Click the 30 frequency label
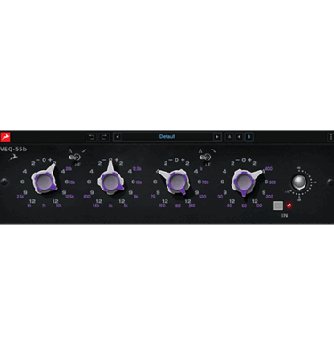334x356 pixels. tap(220, 197)
